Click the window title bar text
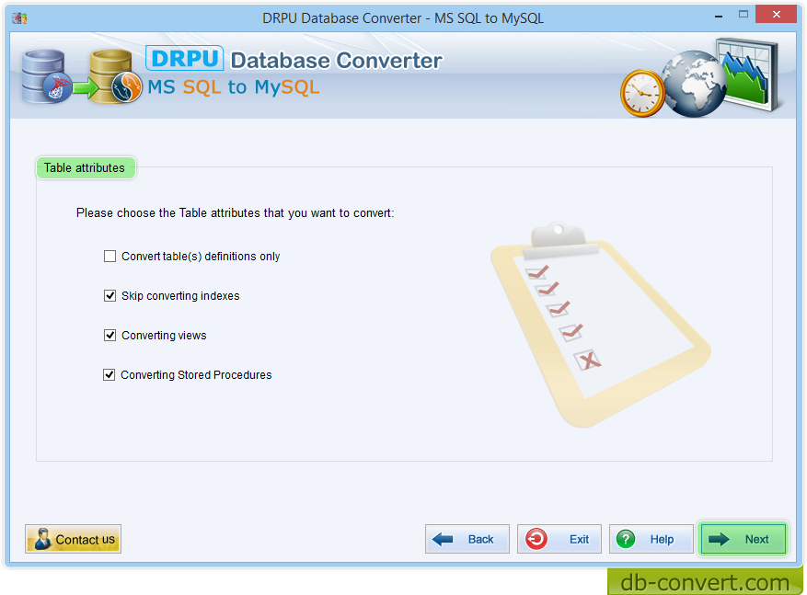 tap(403, 18)
